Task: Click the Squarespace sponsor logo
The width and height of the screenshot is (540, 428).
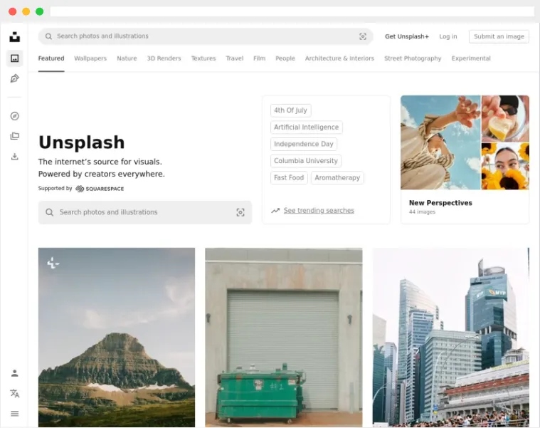Action: 100,189
